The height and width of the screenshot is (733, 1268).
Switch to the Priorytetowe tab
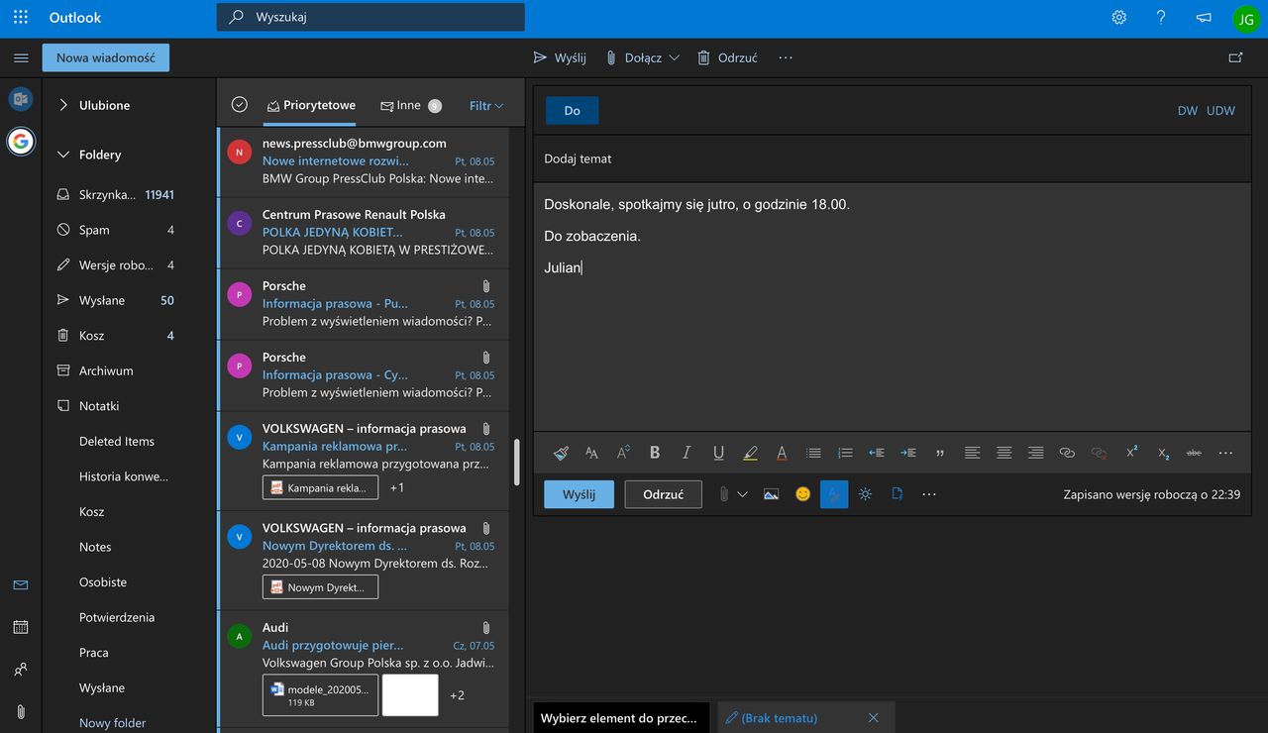310,105
